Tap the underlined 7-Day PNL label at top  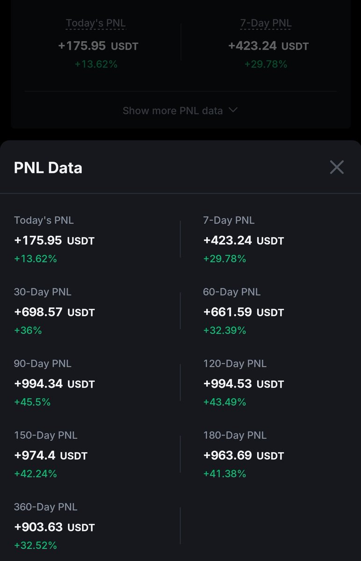(266, 23)
